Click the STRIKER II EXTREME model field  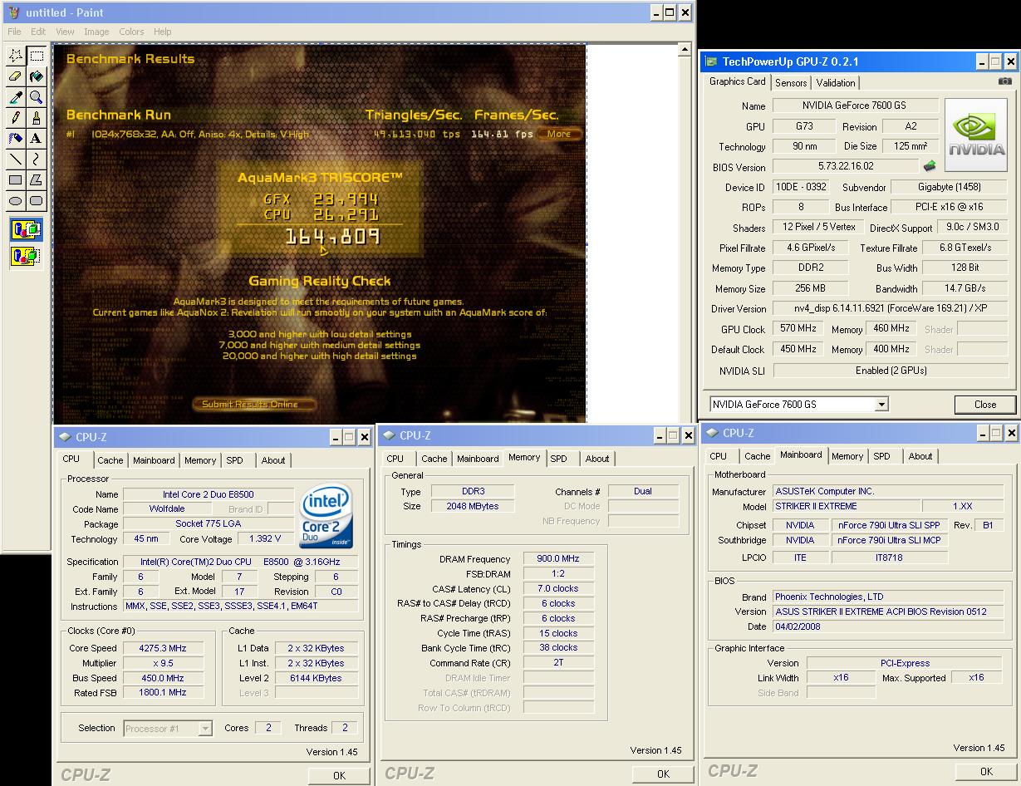coord(846,506)
